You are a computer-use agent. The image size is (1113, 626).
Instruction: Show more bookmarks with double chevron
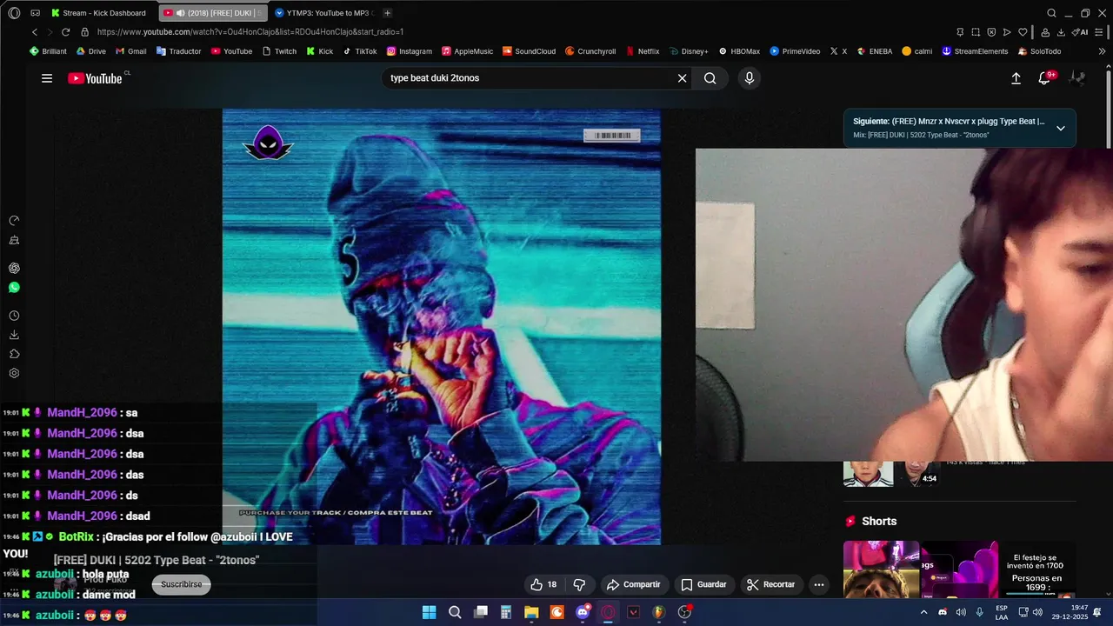click(x=1102, y=51)
